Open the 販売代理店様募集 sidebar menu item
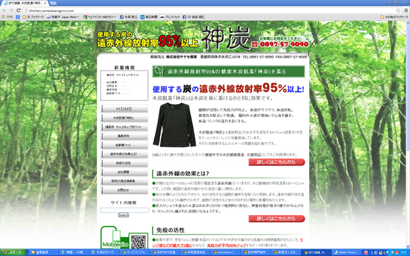 click(124, 181)
